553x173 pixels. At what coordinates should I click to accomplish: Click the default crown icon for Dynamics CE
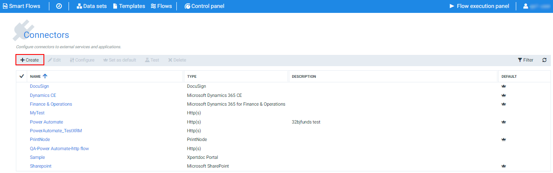504,95
